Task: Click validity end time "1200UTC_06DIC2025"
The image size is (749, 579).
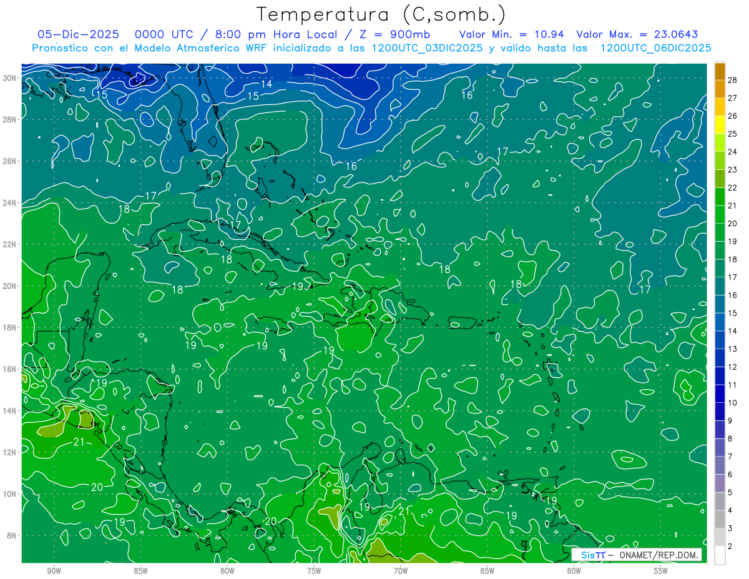Action: pos(655,48)
